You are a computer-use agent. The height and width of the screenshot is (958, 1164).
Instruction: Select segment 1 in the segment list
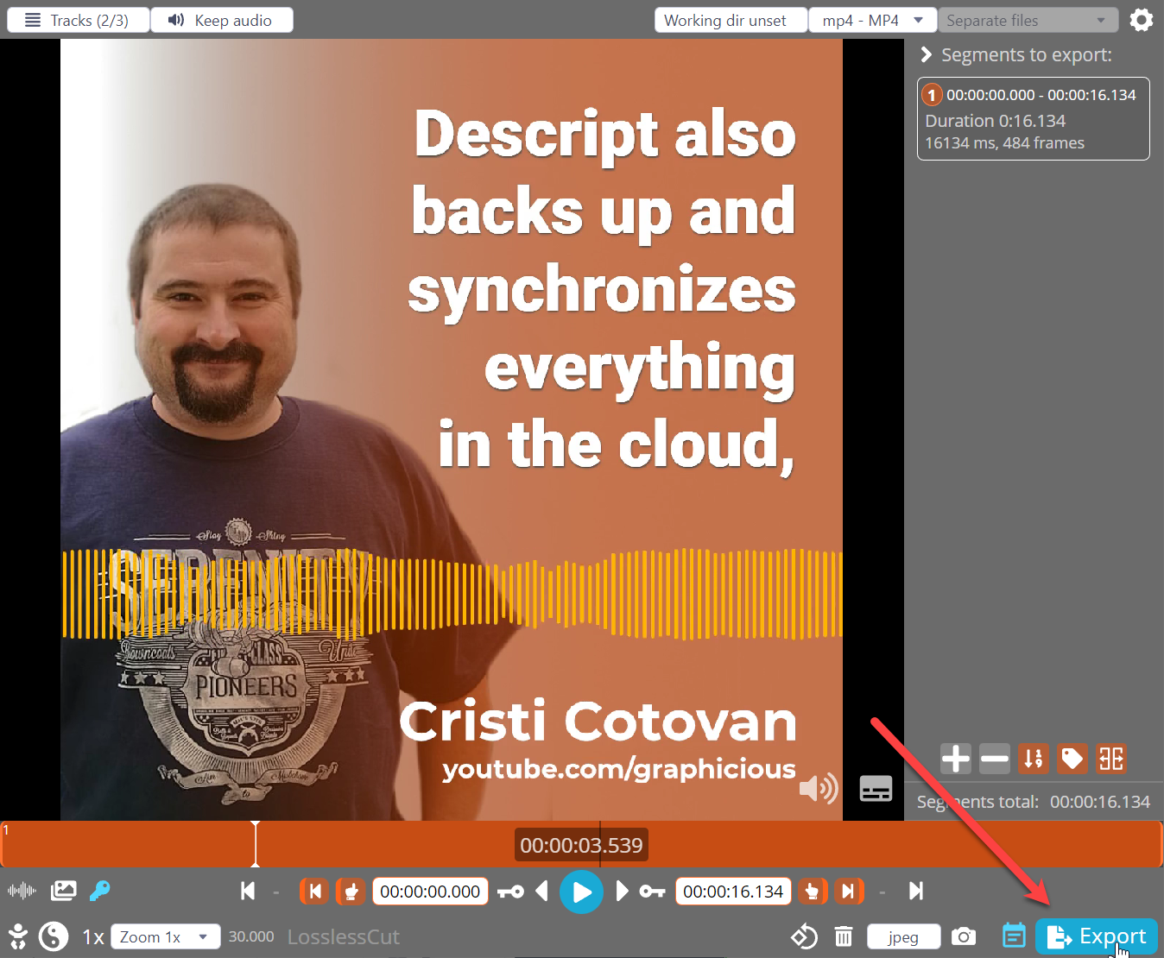tap(1033, 119)
